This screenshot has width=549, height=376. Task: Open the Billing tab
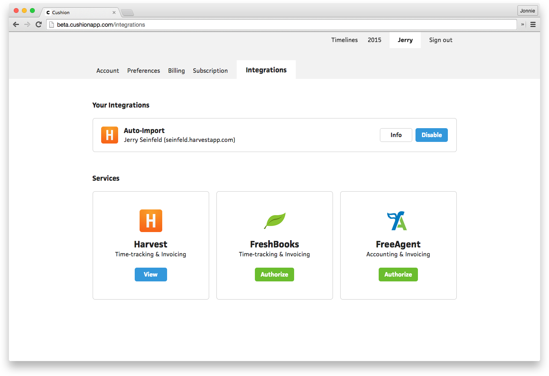click(176, 71)
